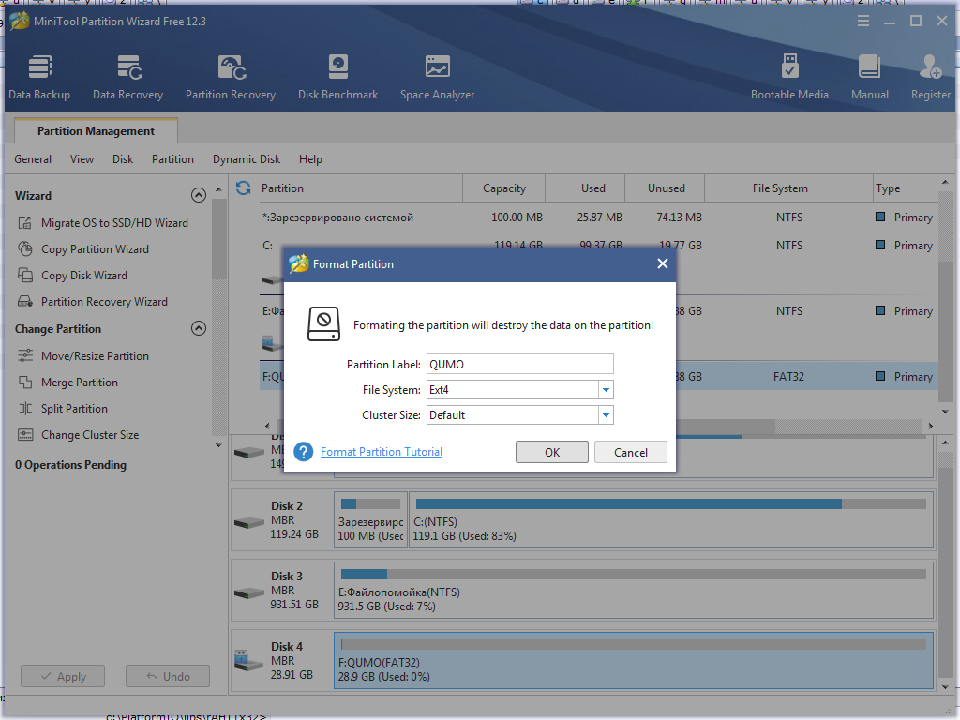Collapse the Wizard section
Image resolution: width=960 pixels, height=720 pixels.
click(199, 195)
